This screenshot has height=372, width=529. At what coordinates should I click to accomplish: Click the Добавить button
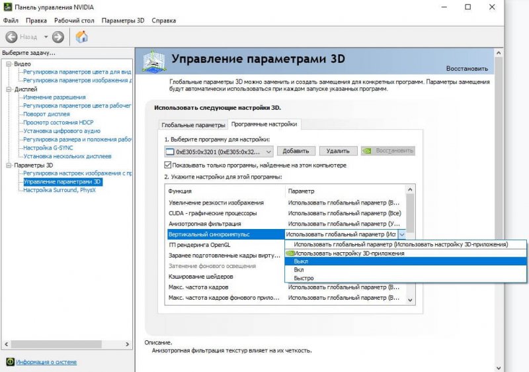click(296, 151)
